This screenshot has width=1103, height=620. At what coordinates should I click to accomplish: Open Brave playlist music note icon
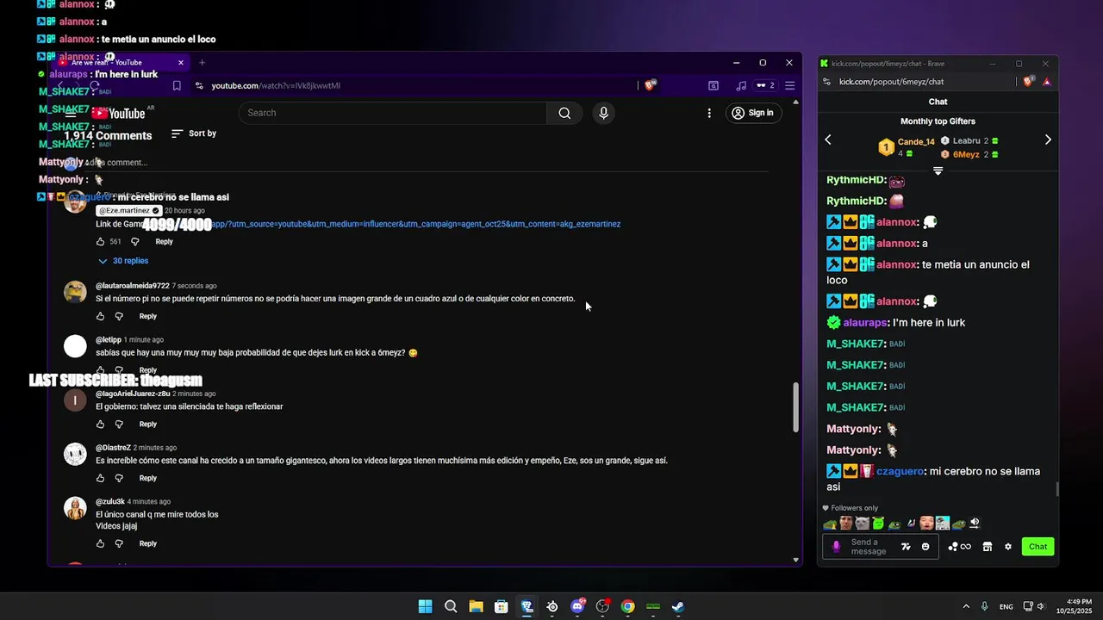coord(741,85)
